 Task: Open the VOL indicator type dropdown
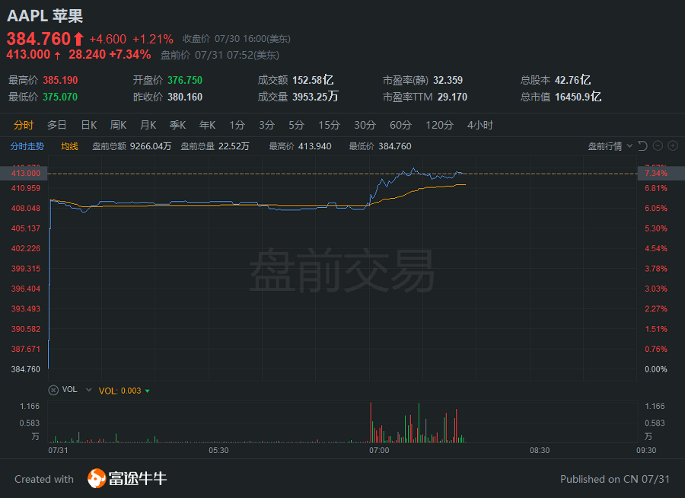(x=89, y=390)
